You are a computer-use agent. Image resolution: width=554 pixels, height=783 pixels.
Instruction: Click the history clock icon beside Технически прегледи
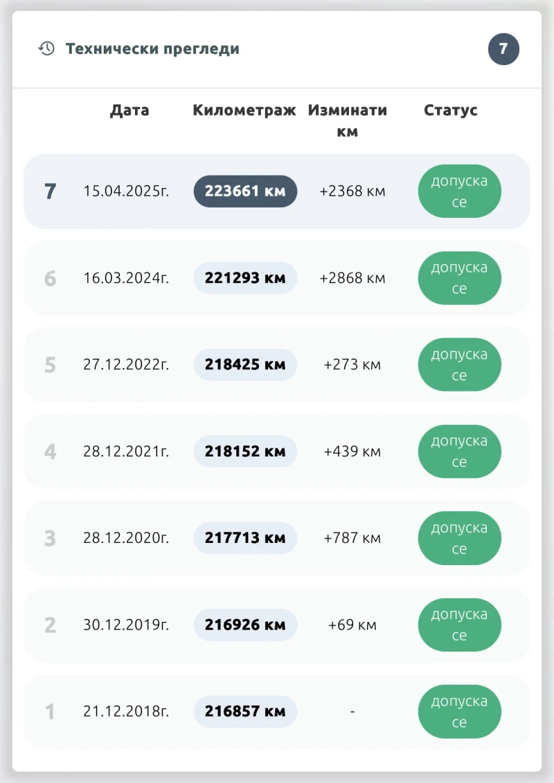pyautogui.click(x=46, y=48)
